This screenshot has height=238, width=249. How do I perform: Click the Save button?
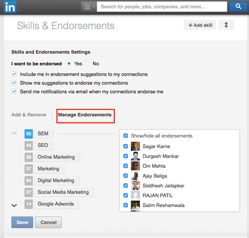tap(22, 222)
